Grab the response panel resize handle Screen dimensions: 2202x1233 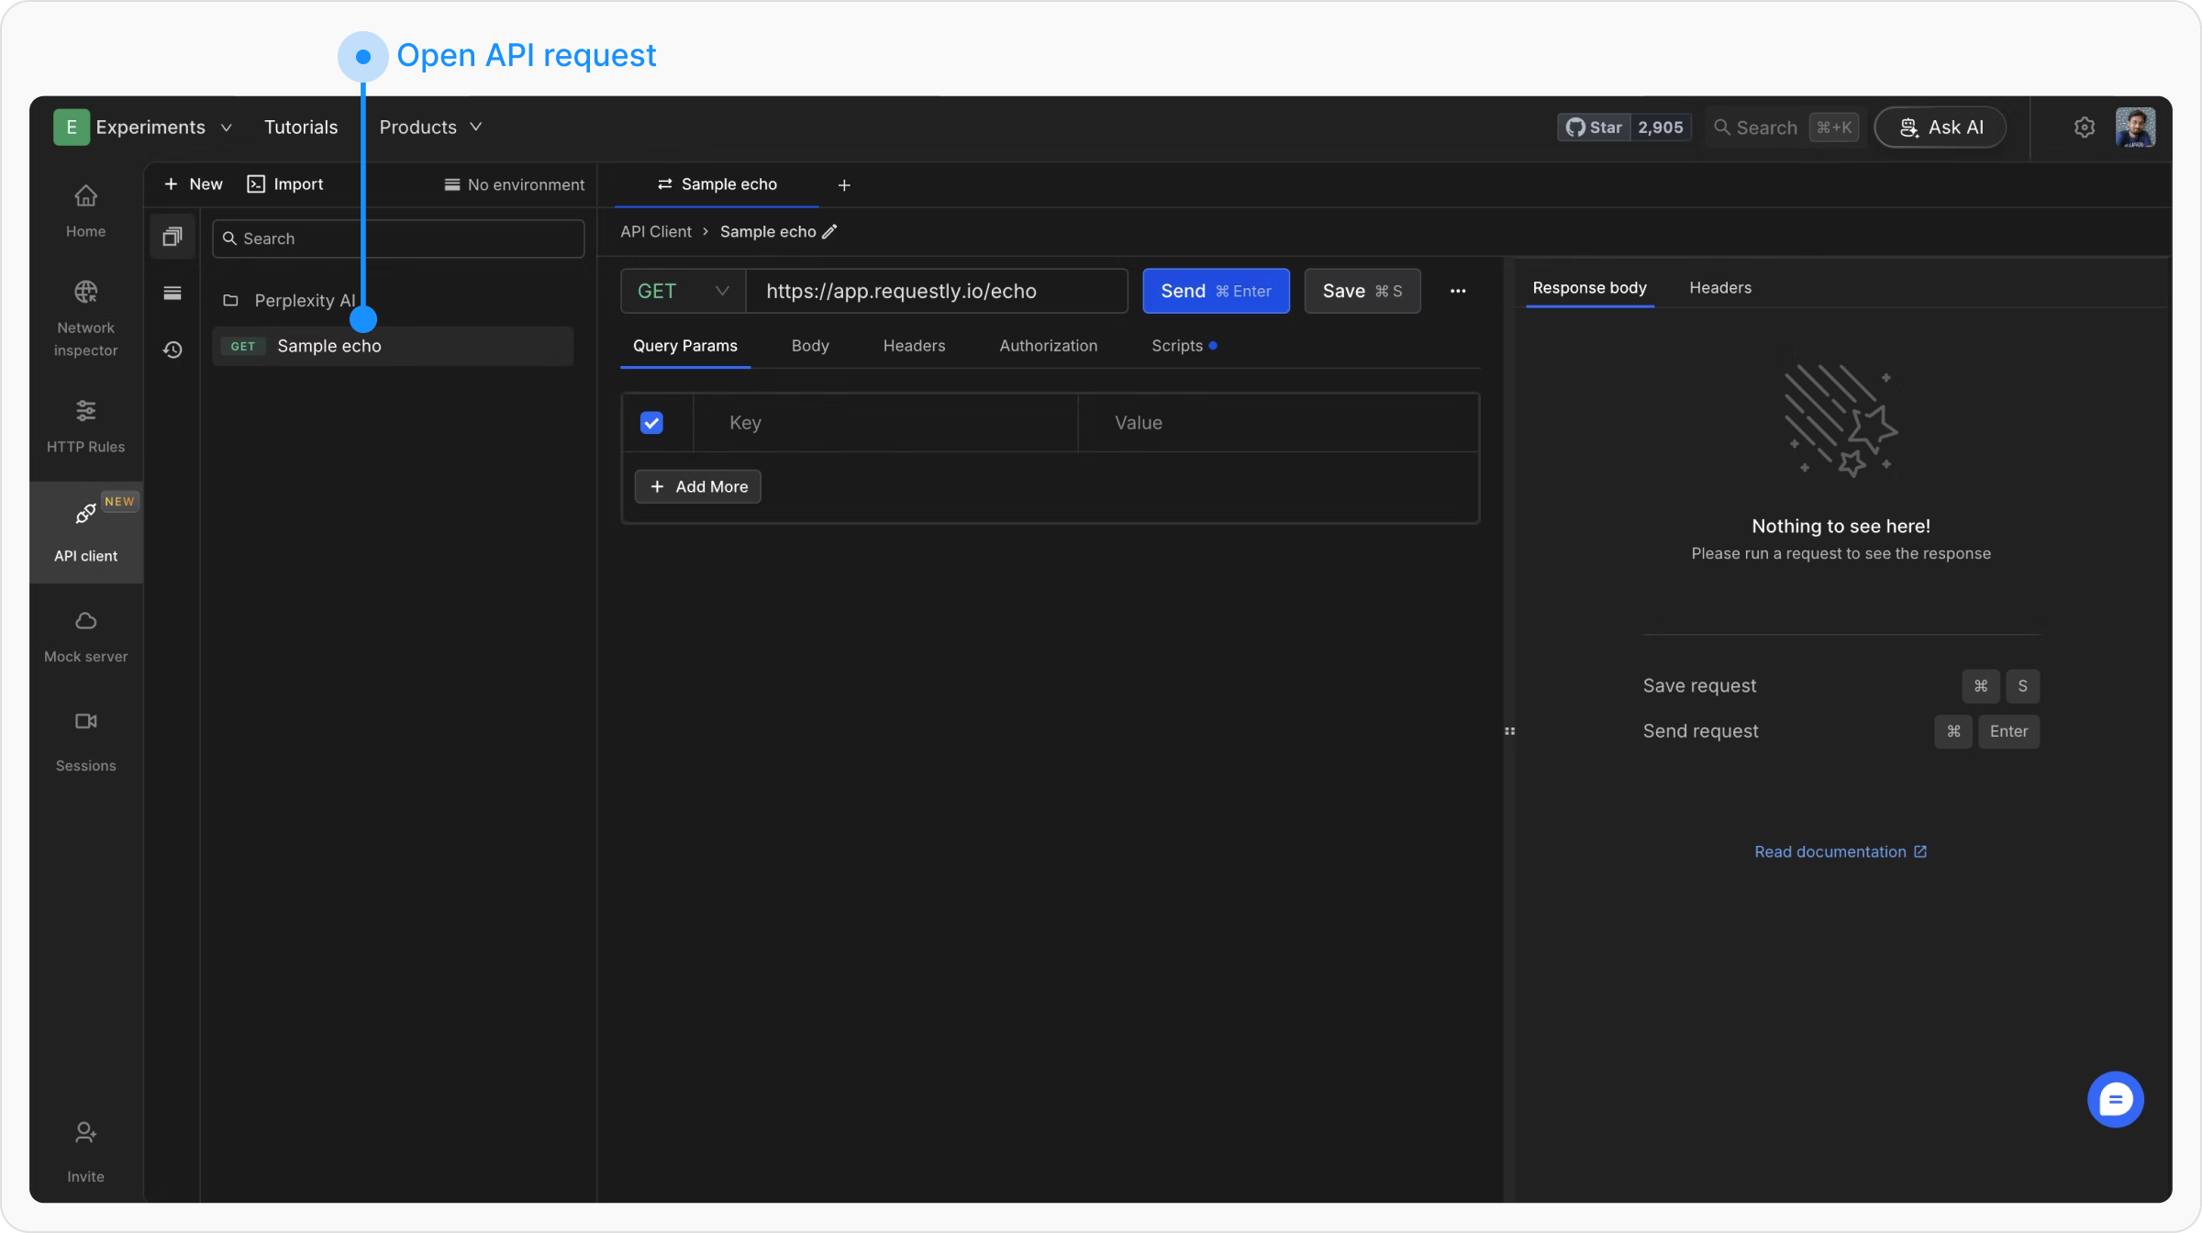click(x=1509, y=731)
